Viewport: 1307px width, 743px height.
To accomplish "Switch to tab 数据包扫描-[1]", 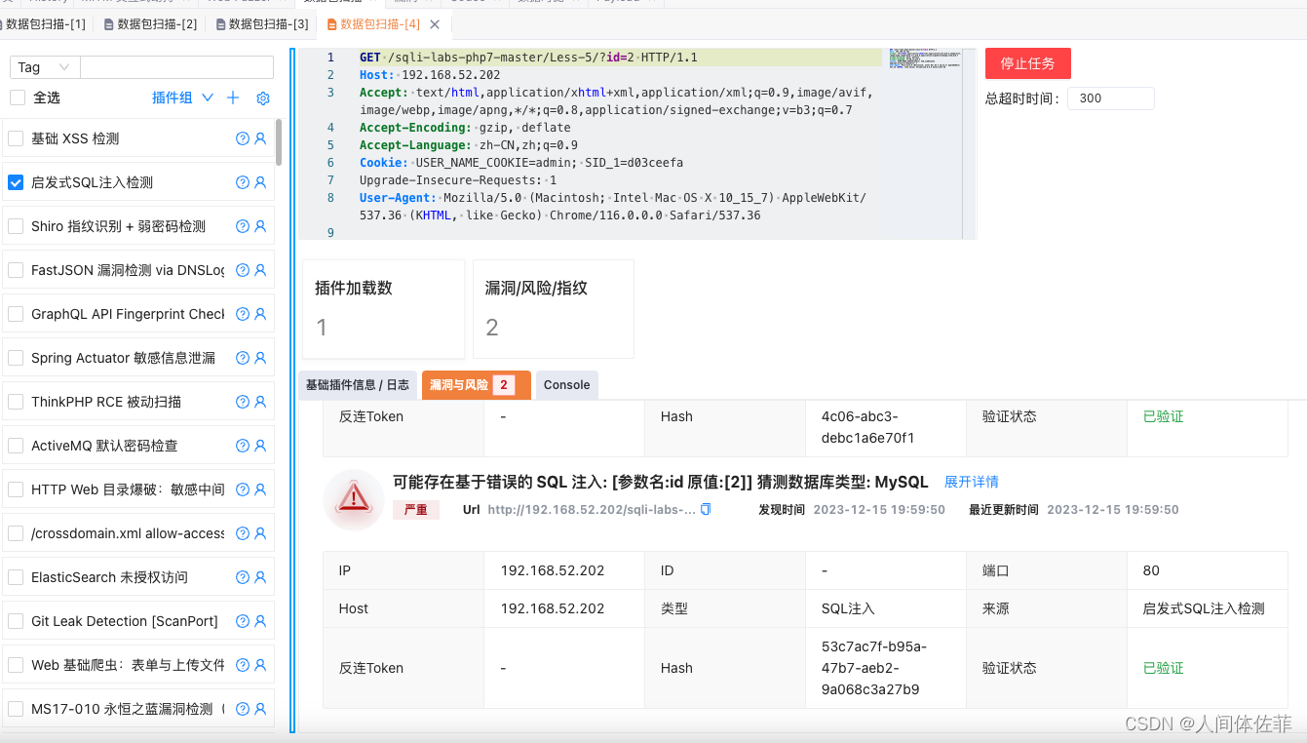I will coord(44,24).
